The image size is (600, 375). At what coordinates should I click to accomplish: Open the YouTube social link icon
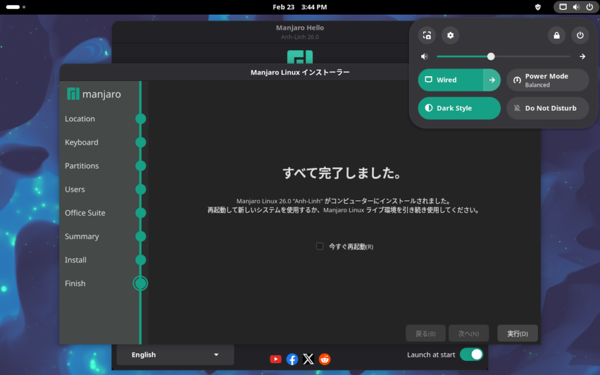point(275,359)
